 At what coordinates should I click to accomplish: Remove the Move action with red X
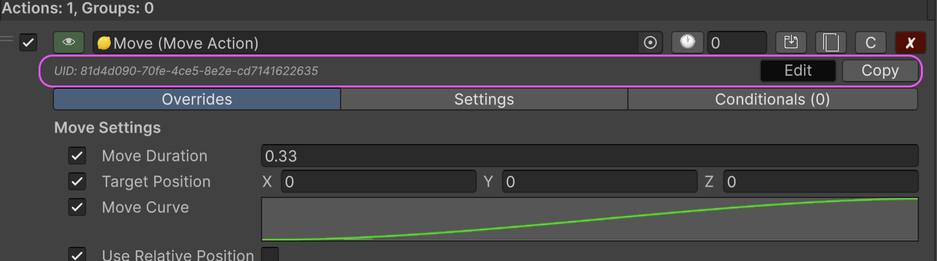tap(910, 43)
